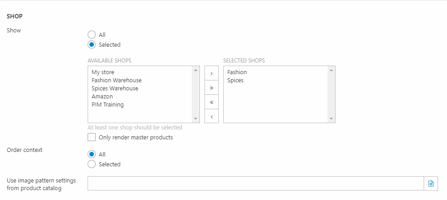Click the remove selected shop left arrow

(211, 116)
